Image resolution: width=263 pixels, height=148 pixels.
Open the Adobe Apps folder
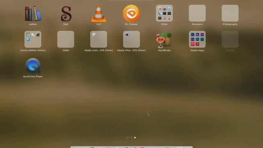pos(197,39)
